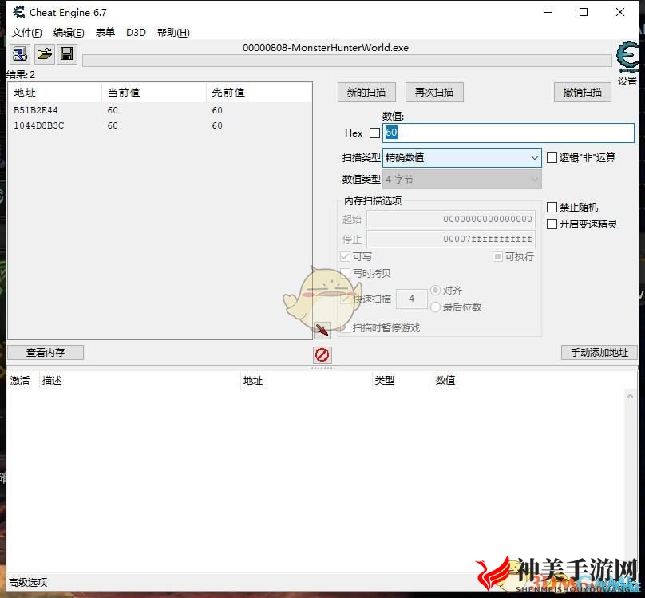This screenshot has width=645, height=598.
Task: Click the 快速扫描 alignment value field
Action: coord(412,299)
